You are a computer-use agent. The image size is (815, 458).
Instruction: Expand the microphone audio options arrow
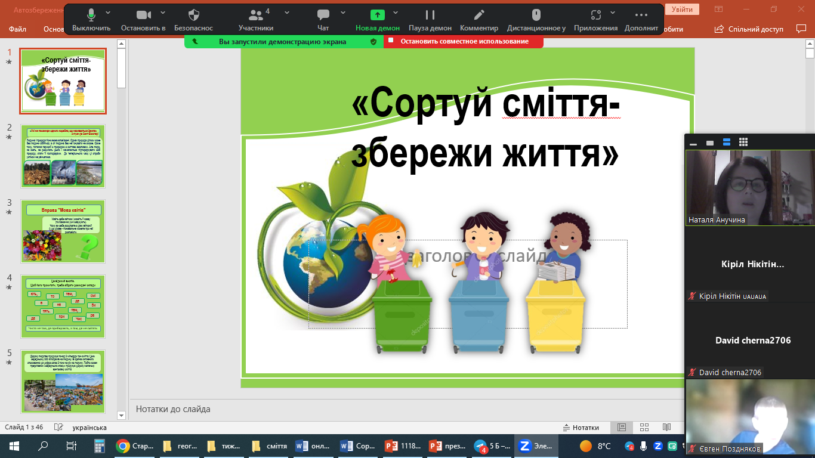(x=108, y=13)
